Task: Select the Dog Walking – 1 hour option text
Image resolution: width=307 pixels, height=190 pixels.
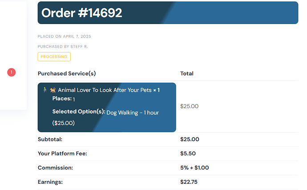Action: point(133,113)
